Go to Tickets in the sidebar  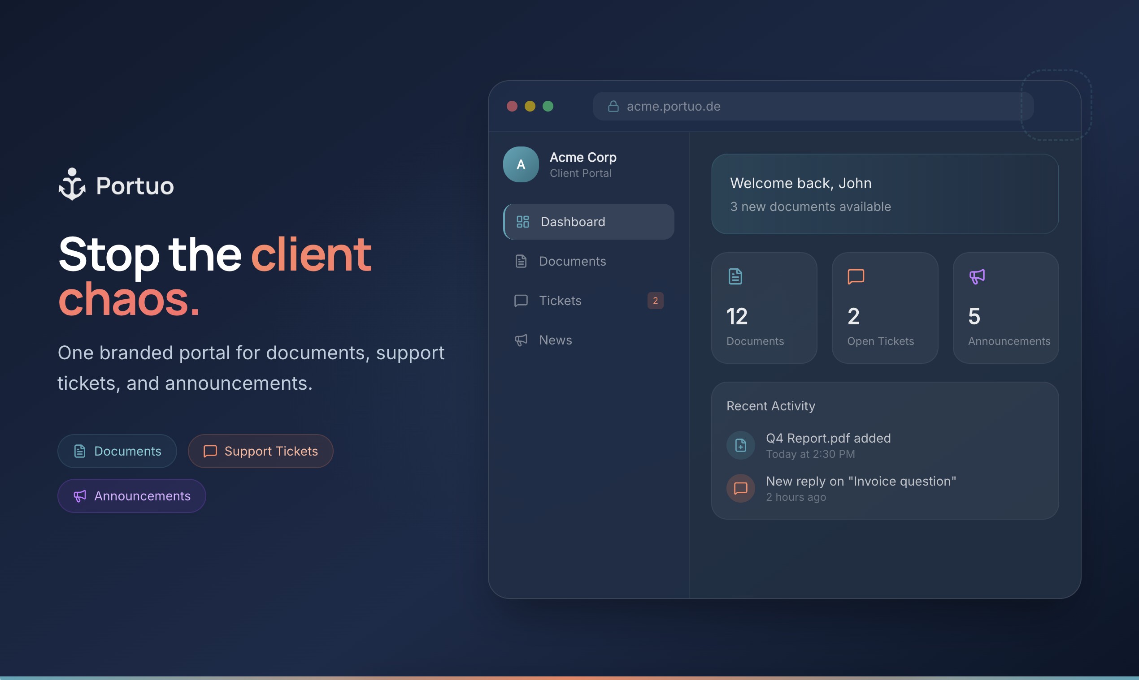pyautogui.click(x=560, y=301)
